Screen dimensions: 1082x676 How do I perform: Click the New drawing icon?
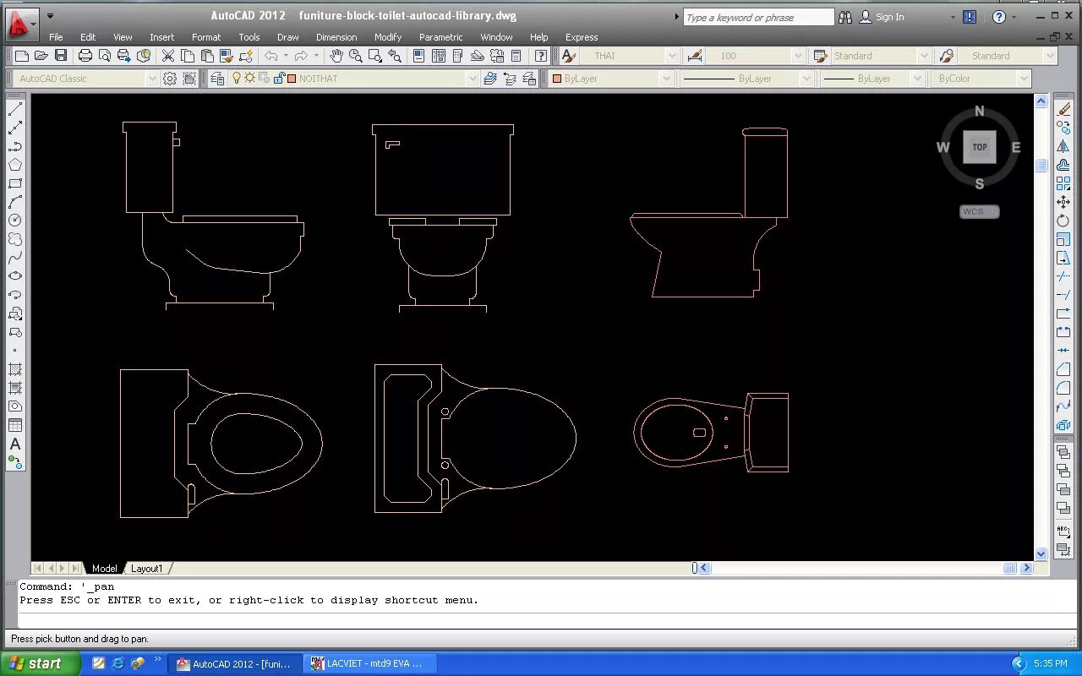(22, 56)
